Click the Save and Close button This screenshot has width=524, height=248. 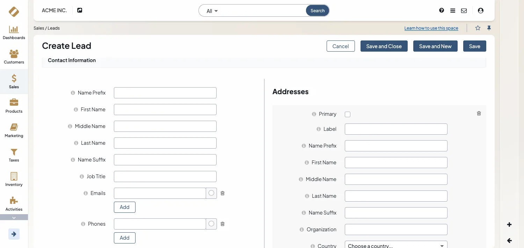(384, 46)
